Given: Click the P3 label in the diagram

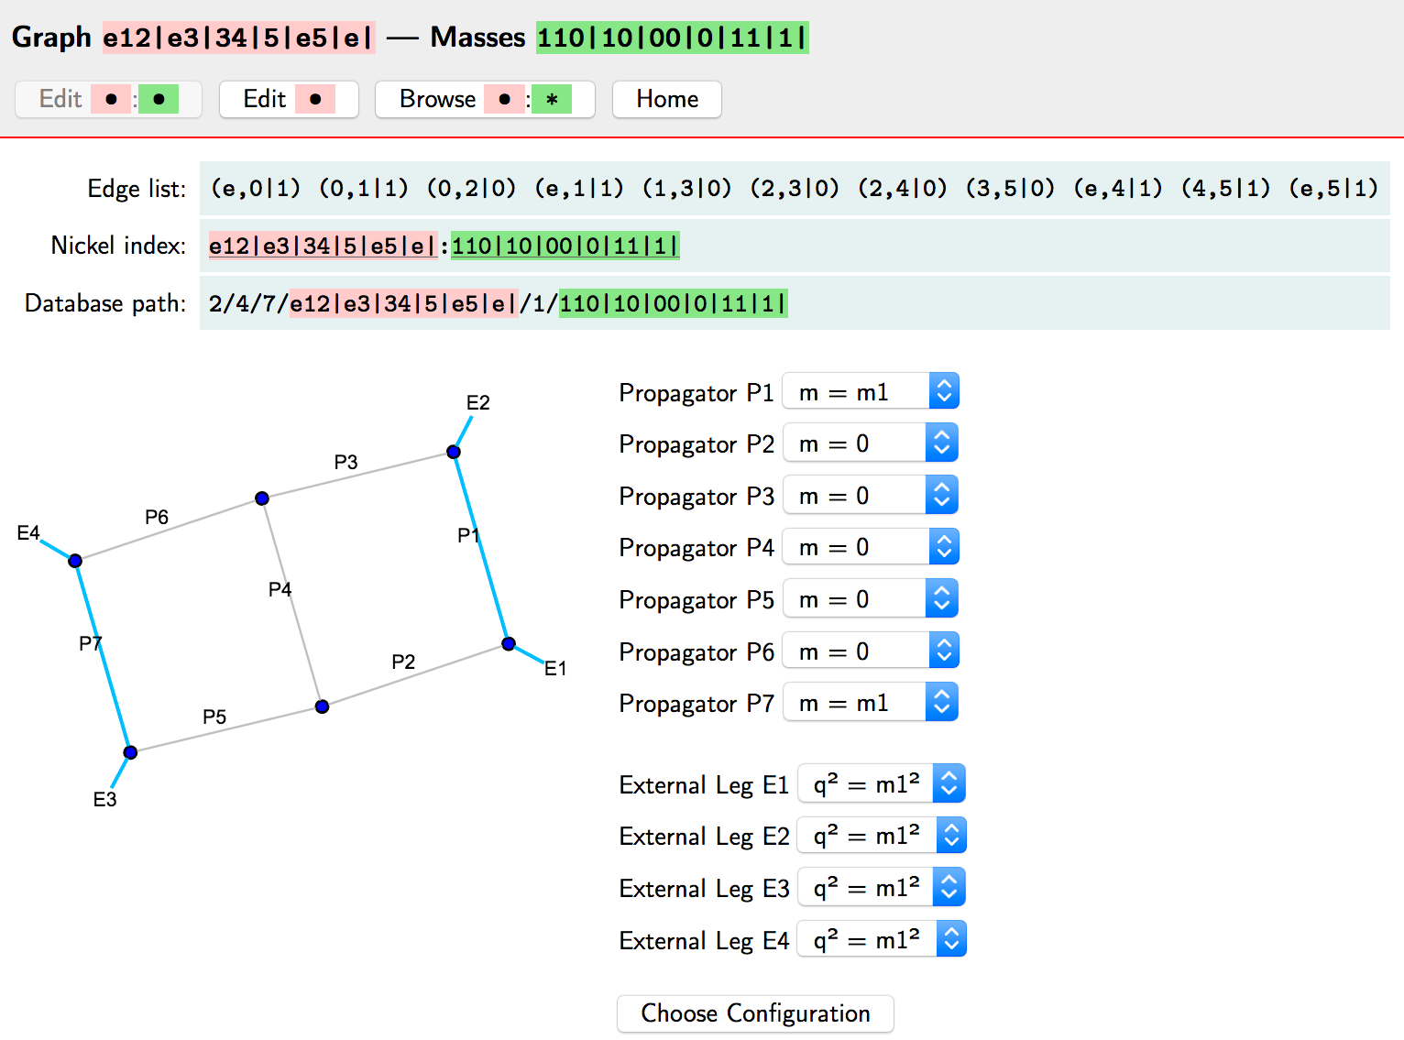Looking at the screenshot, I should coord(346,462).
